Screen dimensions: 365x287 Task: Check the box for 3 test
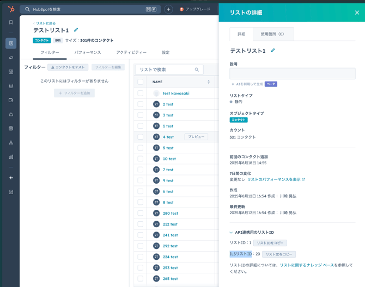(x=141, y=115)
